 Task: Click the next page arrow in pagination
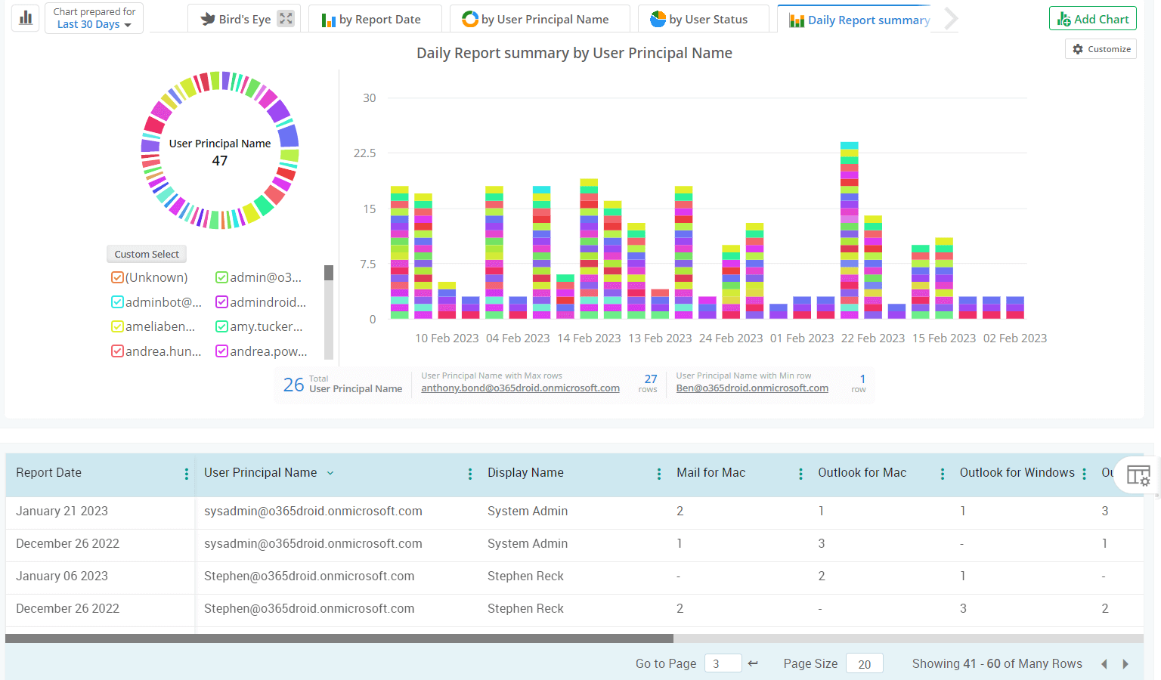tap(1126, 663)
